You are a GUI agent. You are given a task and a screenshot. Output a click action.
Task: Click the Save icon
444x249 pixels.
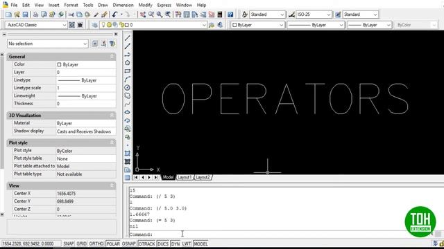[x=25, y=15]
